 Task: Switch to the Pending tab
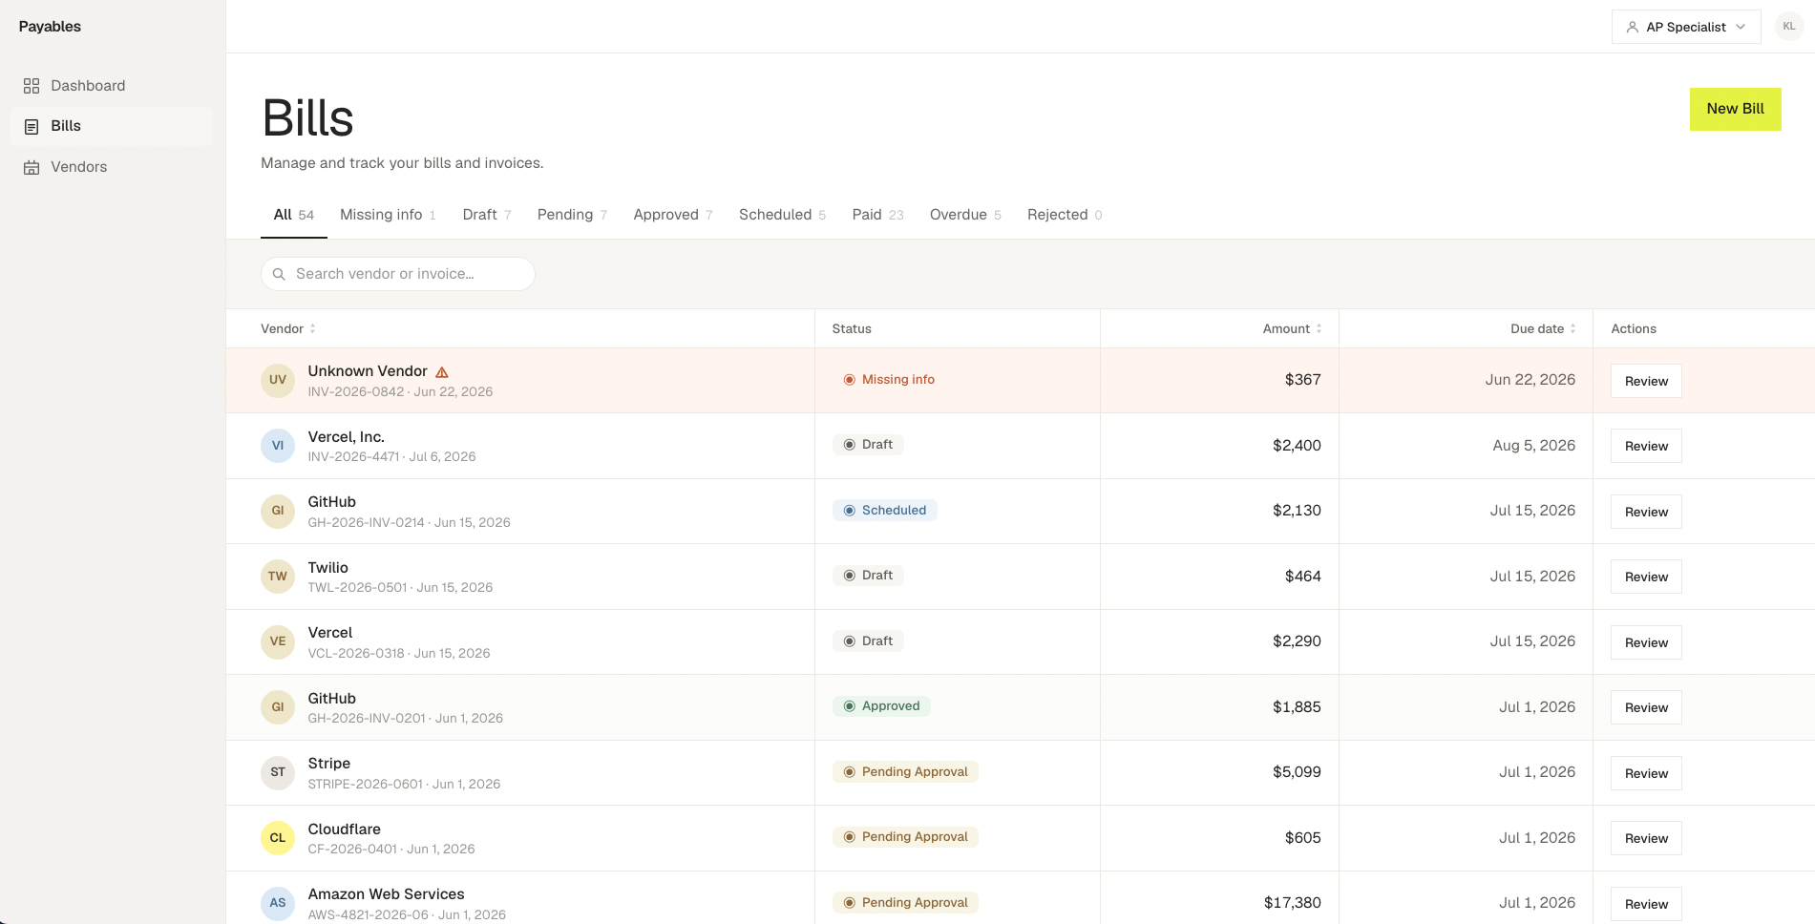pos(572,215)
